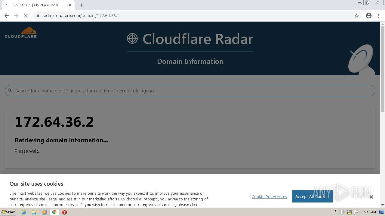This screenshot has height=216, width=385.
Task: Click the search magnifier icon
Action: pos(10,91)
